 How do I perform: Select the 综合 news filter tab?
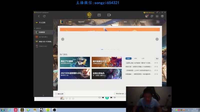[135, 58]
